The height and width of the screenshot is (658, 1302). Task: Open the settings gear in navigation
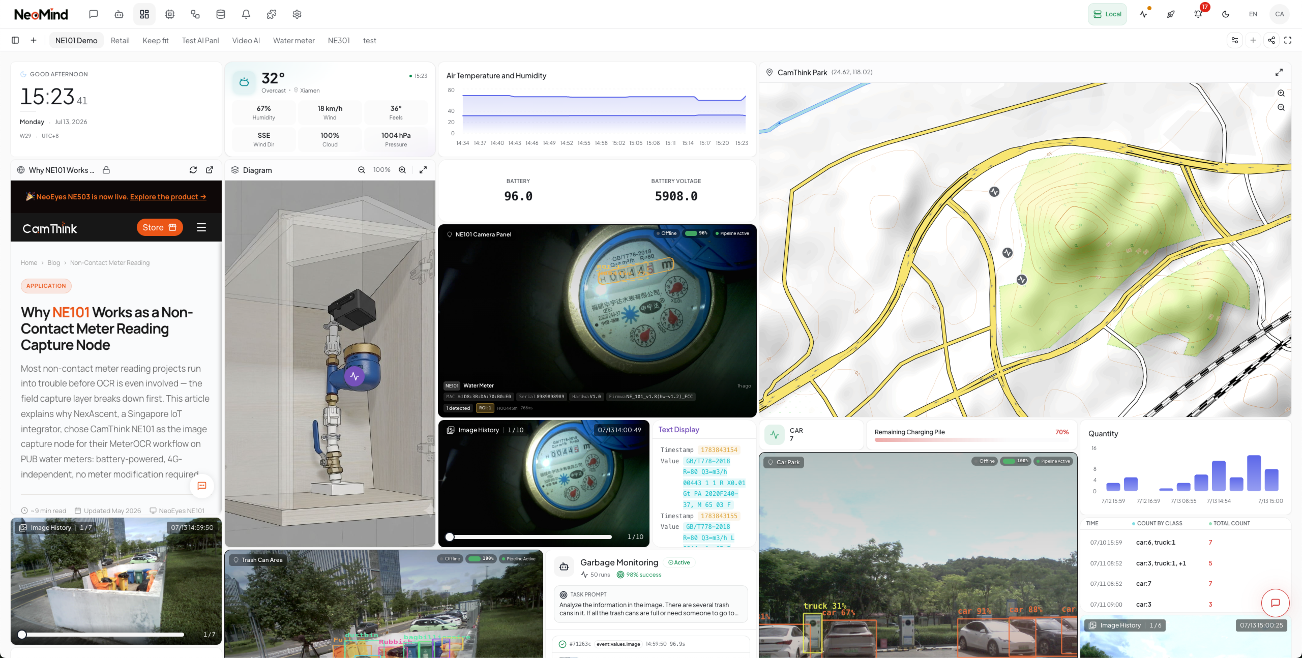click(297, 14)
